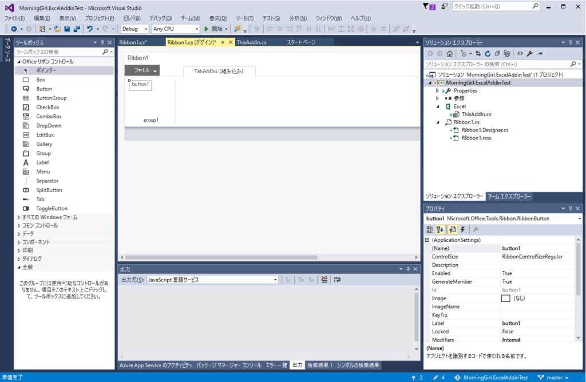Click button1 on the ribbon designer
This screenshot has height=382, width=586.
(140, 85)
